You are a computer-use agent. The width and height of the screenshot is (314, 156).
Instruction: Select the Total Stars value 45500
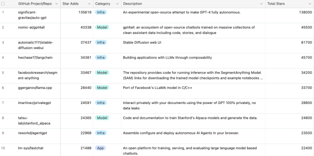click(x=306, y=27)
